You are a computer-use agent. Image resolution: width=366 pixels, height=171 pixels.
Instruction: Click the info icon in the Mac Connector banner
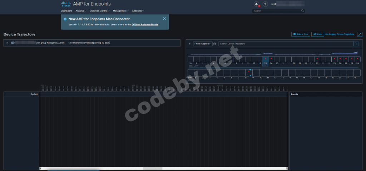[65, 19]
